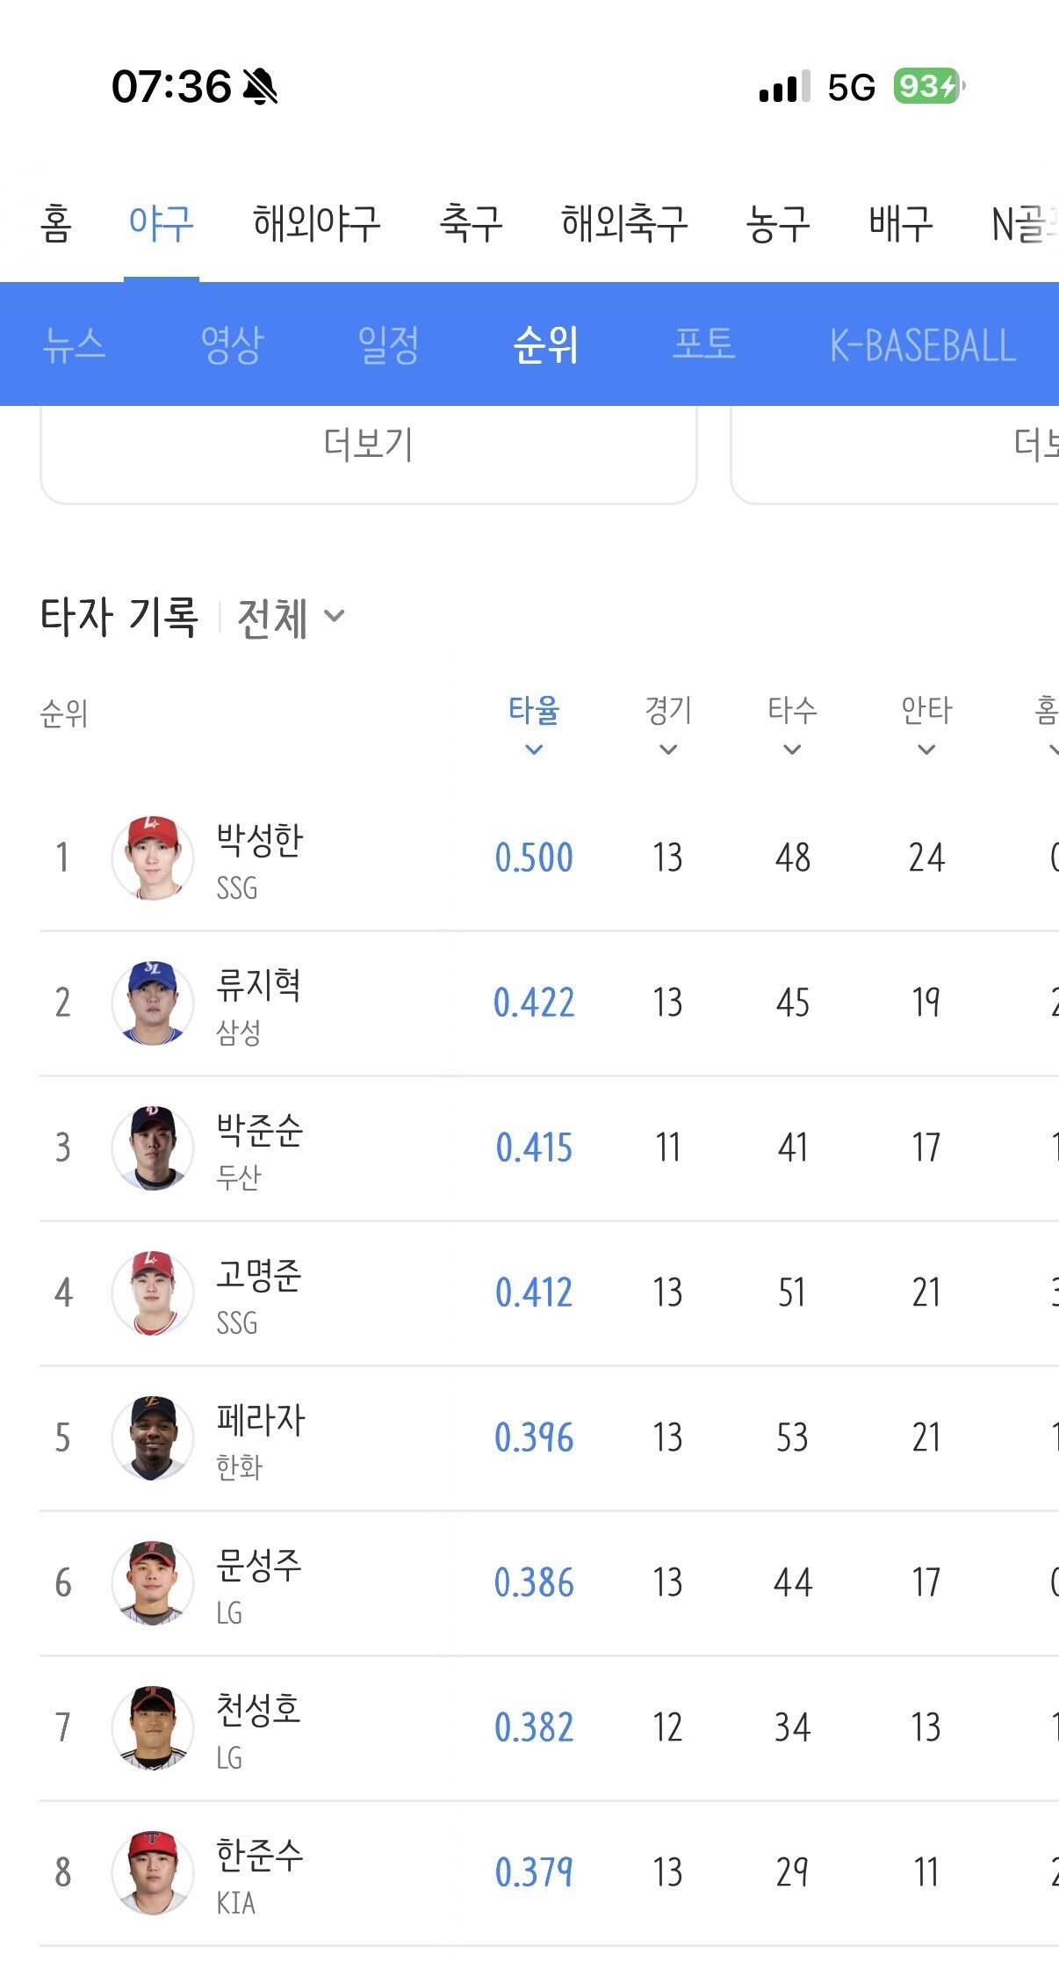
Task: Open 페라자 player headshot
Action: click(153, 1437)
